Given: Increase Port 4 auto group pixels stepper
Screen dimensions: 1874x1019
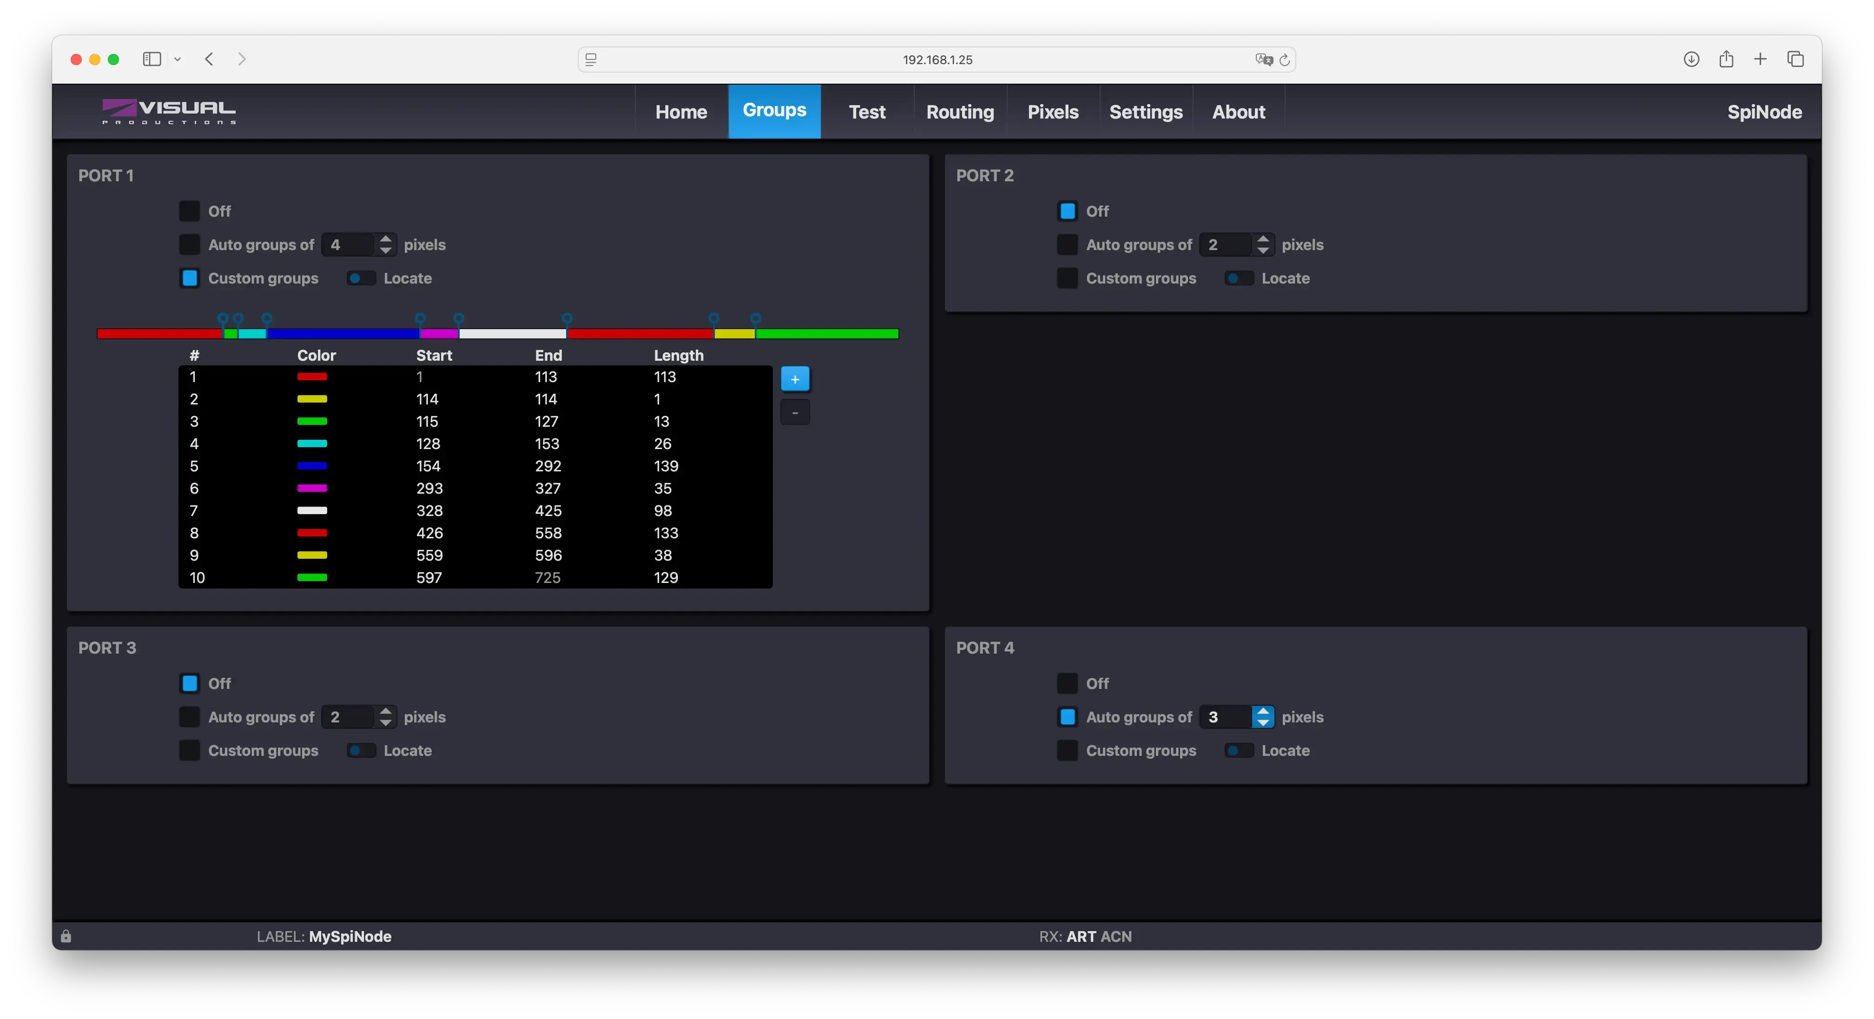Looking at the screenshot, I should click(1263, 711).
